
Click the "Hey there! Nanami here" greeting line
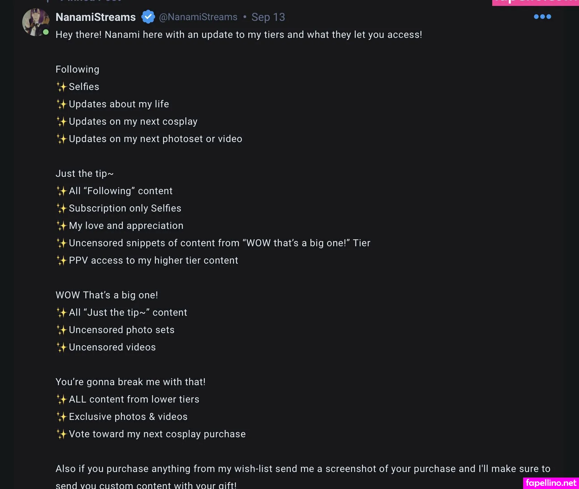238,35
